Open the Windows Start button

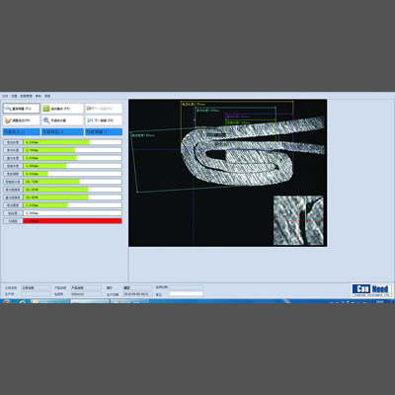7,301
